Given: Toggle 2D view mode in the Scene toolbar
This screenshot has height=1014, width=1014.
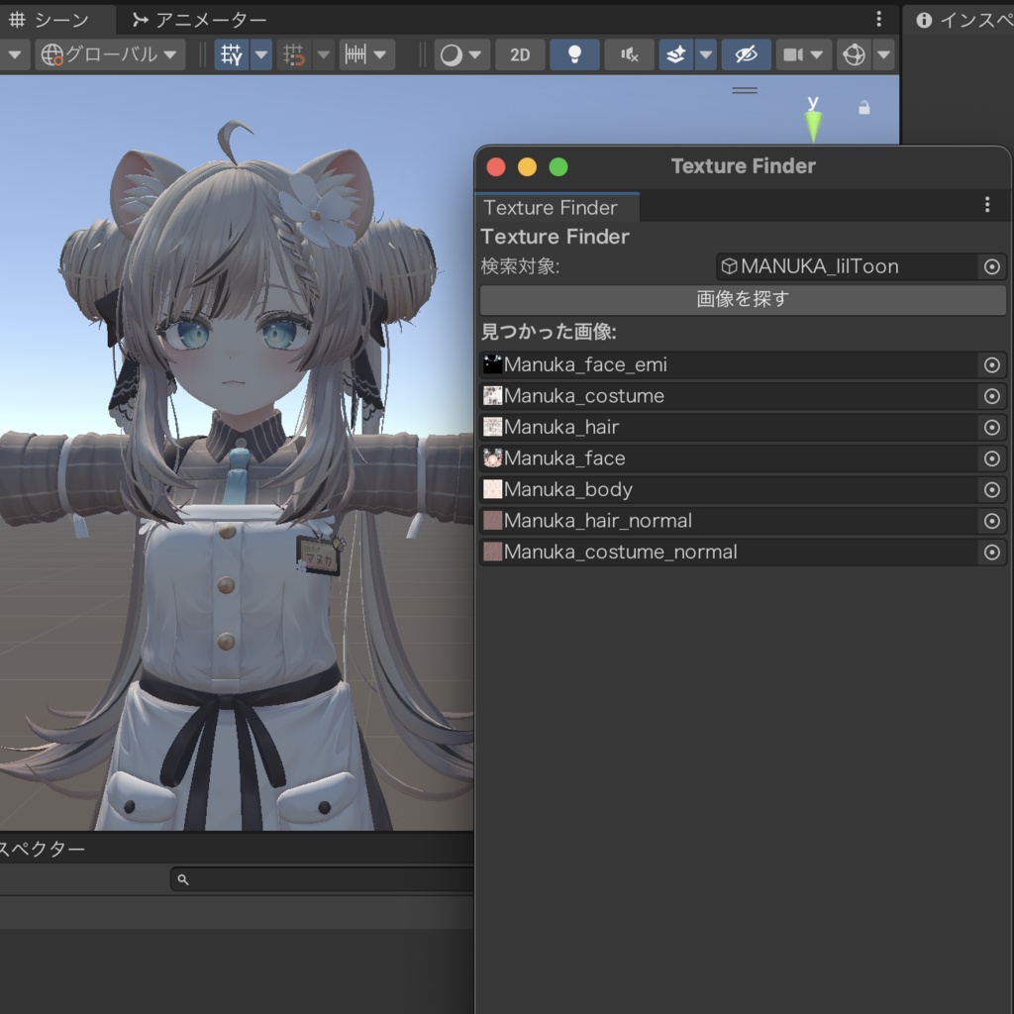Looking at the screenshot, I should pos(520,54).
